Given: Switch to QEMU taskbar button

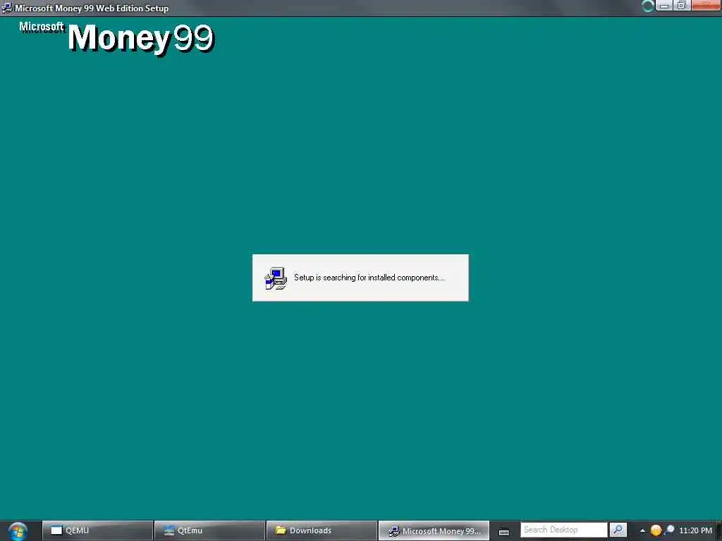Looking at the screenshot, I should [x=97, y=530].
